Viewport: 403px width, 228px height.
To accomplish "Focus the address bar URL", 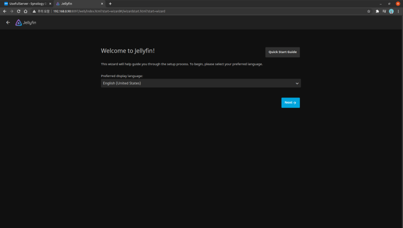I will pyautogui.click(x=109, y=11).
